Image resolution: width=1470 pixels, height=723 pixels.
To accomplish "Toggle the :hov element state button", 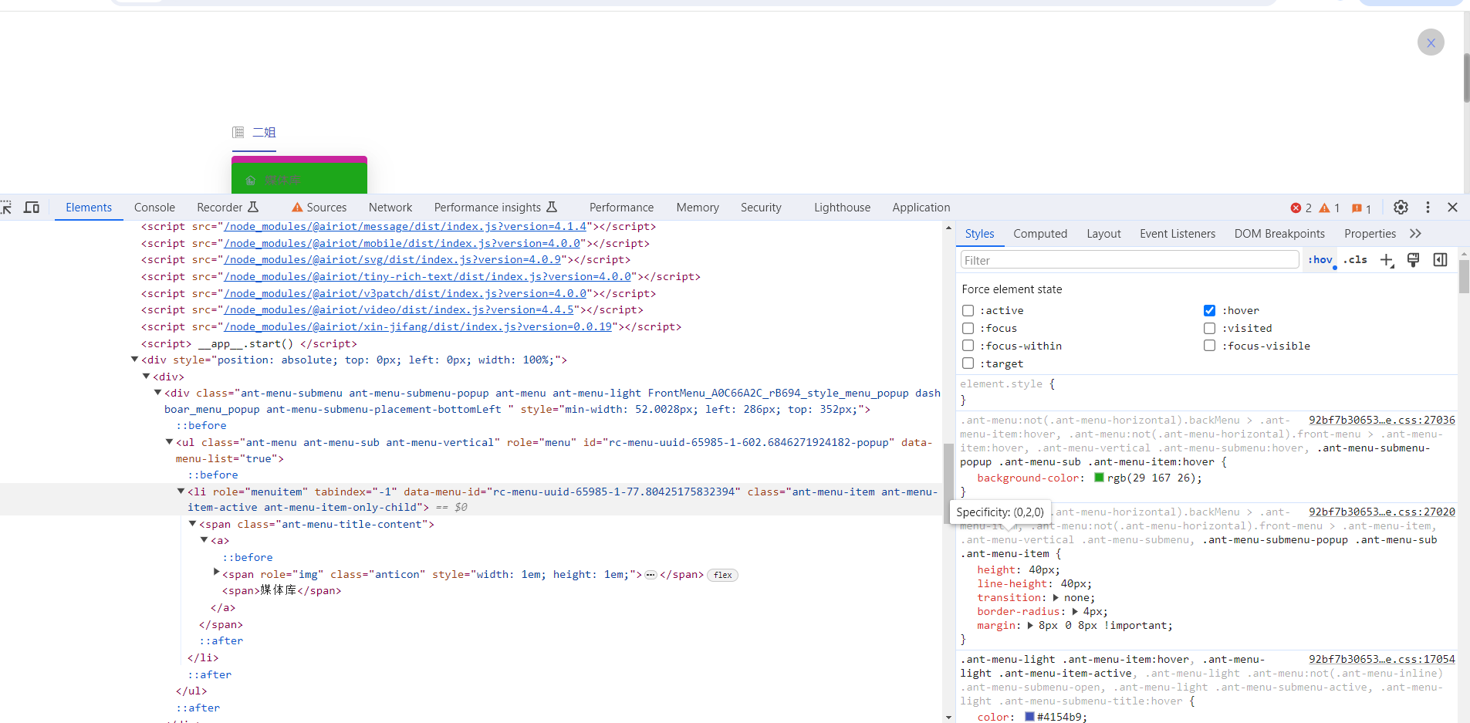I will [1320, 260].
